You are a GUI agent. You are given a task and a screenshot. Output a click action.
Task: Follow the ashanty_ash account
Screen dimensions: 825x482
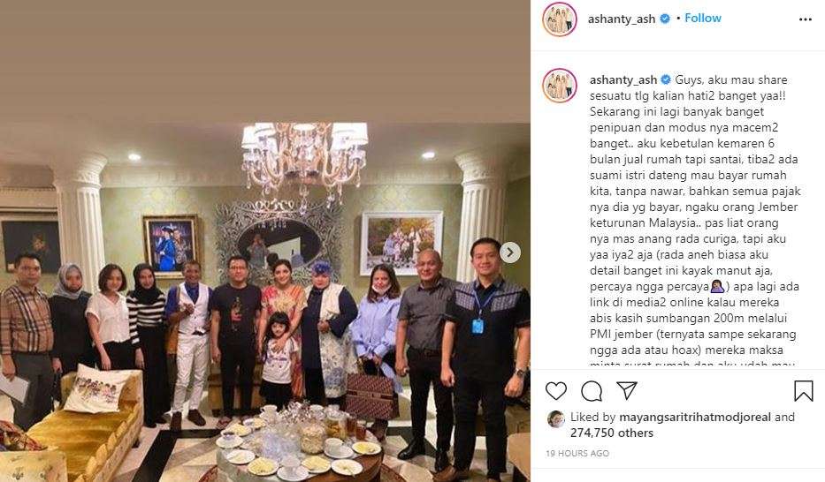[x=702, y=18]
